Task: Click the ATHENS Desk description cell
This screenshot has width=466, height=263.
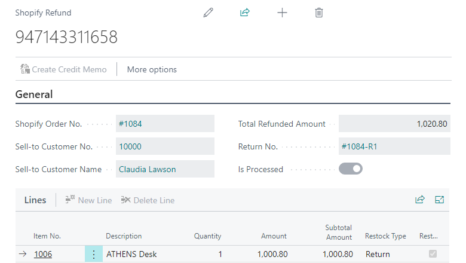Action: [x=131, y=255]
